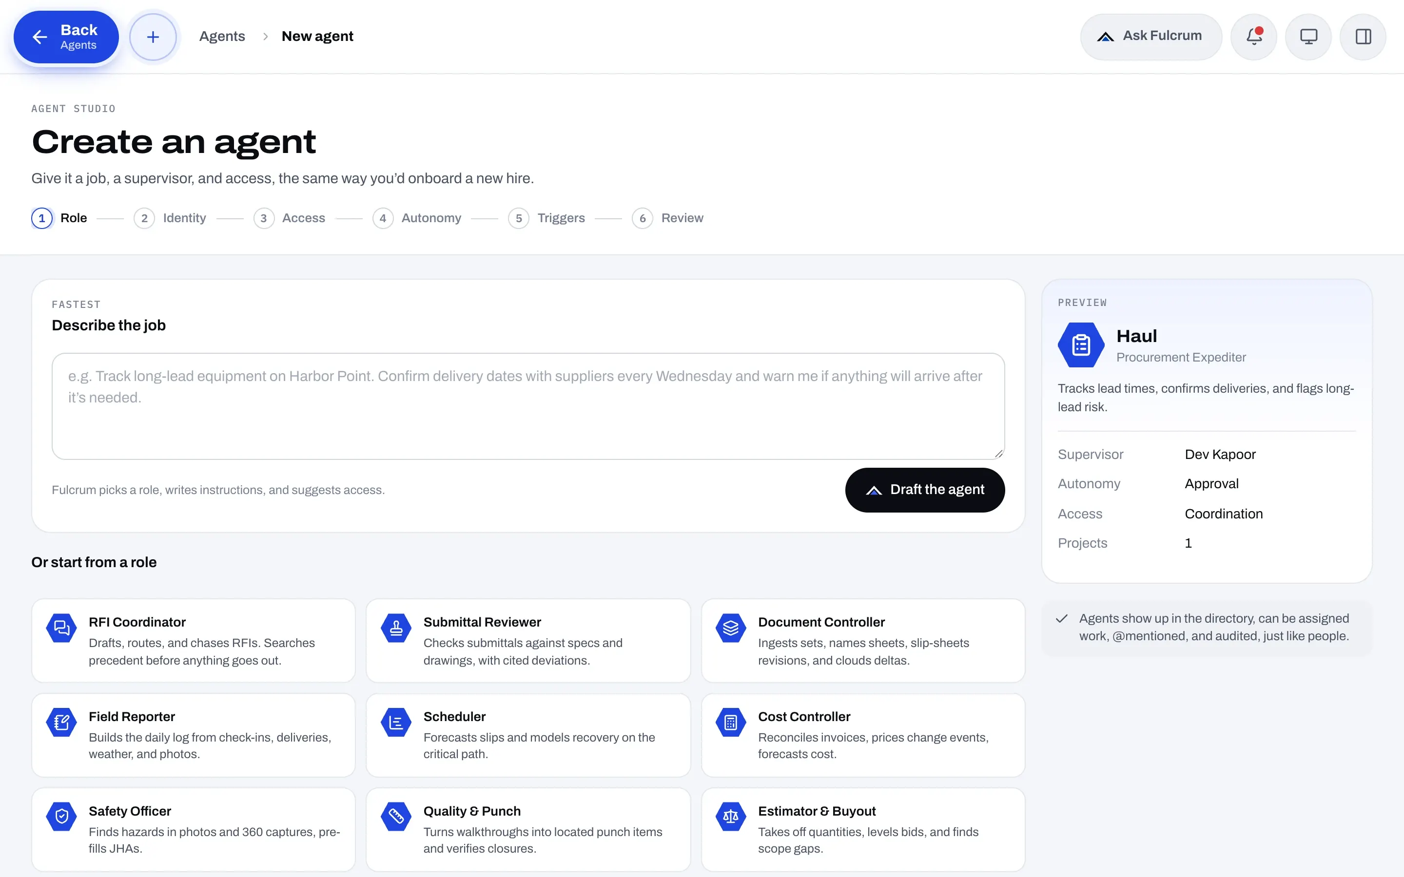
Task: Choose the Scheduler role title
Action: pos(454,716)
